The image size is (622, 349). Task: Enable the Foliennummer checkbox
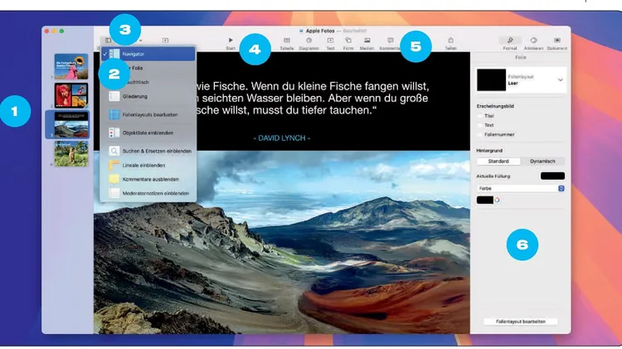point(480,134)
